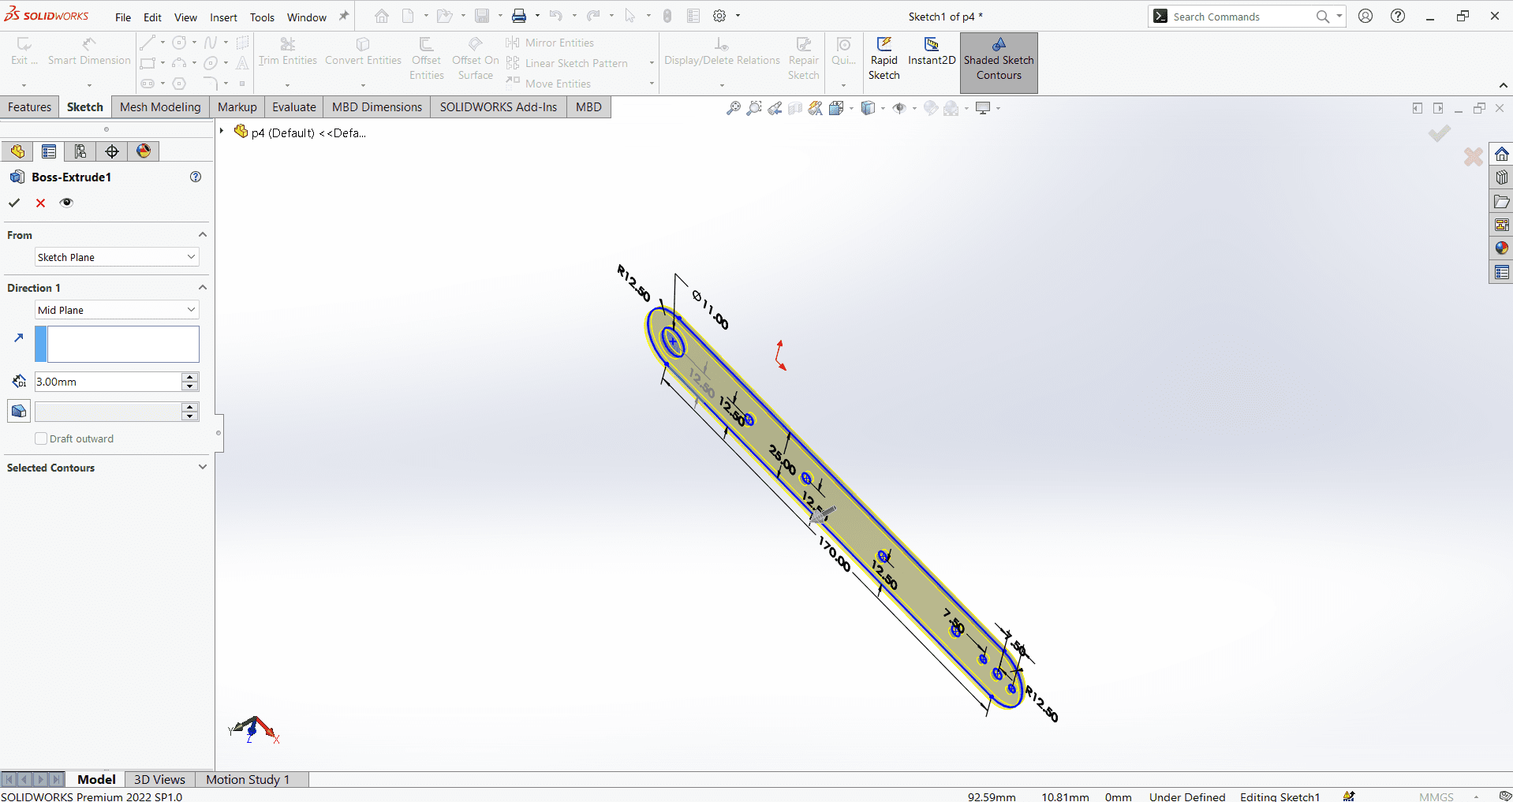Open the Tools menu
Viewport: 1513px width, 802px height.
pos(262,17)
